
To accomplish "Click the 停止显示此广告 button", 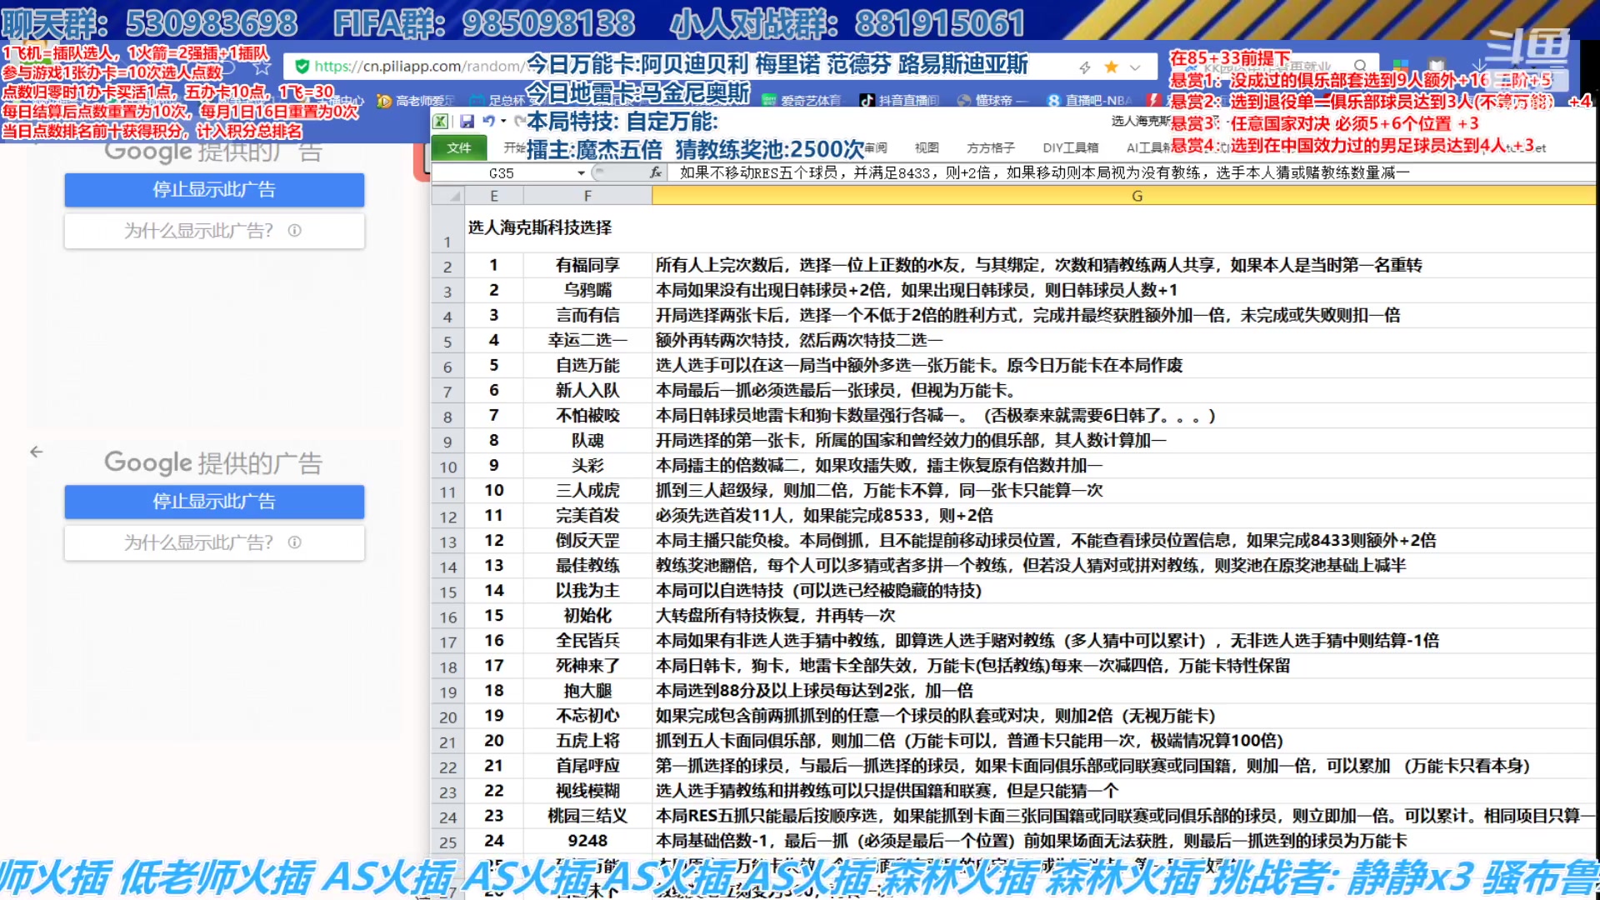I will tap(214, 190).
